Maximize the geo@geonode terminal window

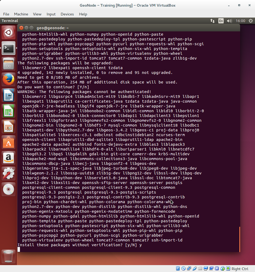[x=31, y=28]
